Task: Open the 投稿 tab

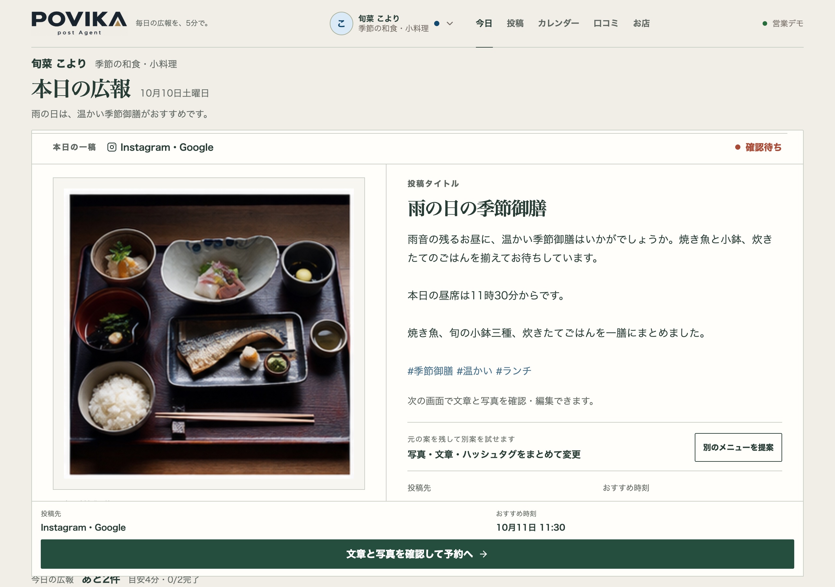Action: [x=515, y=23]
